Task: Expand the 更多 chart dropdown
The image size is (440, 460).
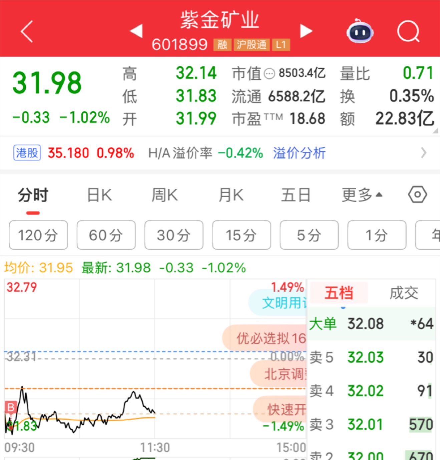Action: (x=362, y=195)
